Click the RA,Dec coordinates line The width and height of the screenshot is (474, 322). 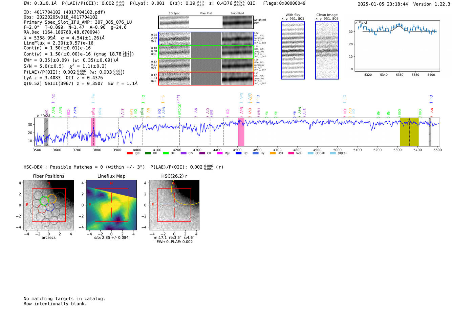click(x=62, y=32)
